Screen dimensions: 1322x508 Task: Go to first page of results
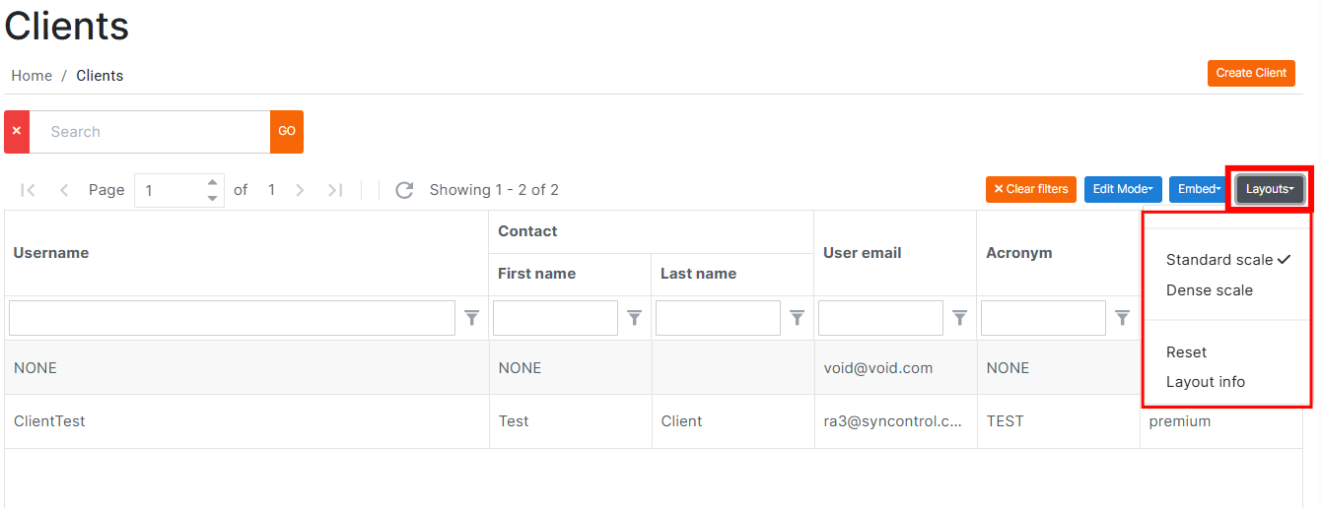click(28, 190)
